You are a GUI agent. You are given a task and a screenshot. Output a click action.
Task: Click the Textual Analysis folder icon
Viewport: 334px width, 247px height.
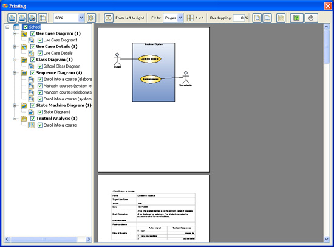pos(24,119)
